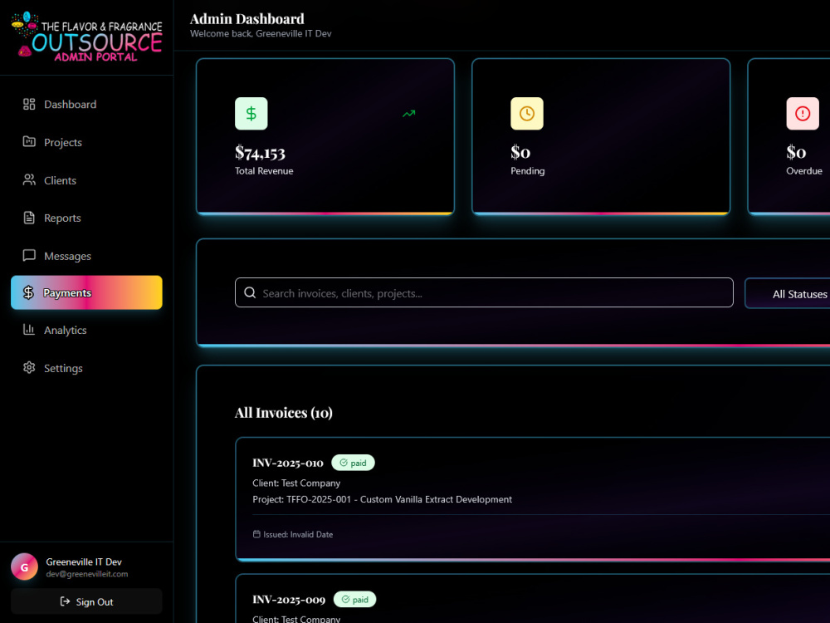Click the dev@greenevilleit.com email text
830x623 pixels.
point(87,574)
